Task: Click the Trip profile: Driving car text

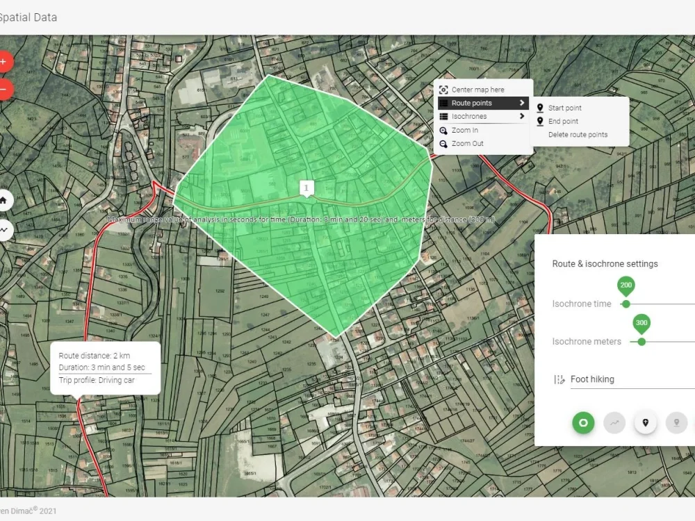Action: point(97,380)
